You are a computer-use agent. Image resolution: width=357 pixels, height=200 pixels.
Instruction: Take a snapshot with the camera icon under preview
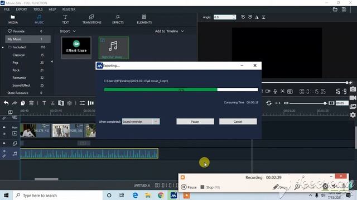click(290, 91)
